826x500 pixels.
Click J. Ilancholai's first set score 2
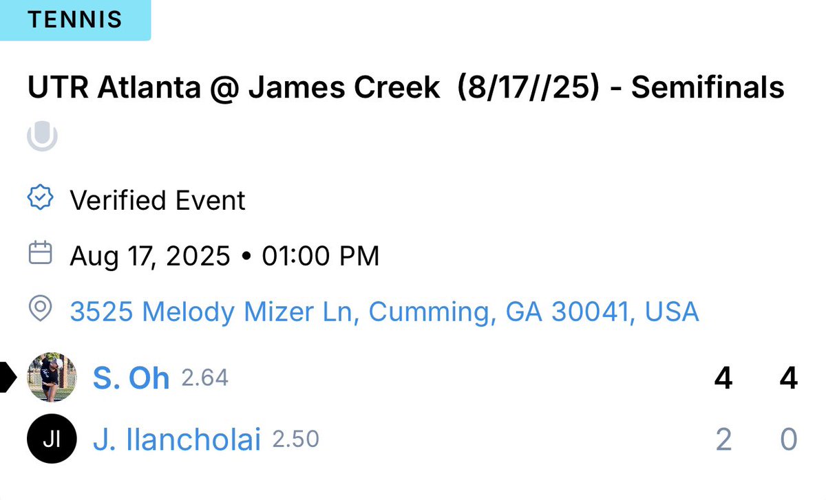723,440
